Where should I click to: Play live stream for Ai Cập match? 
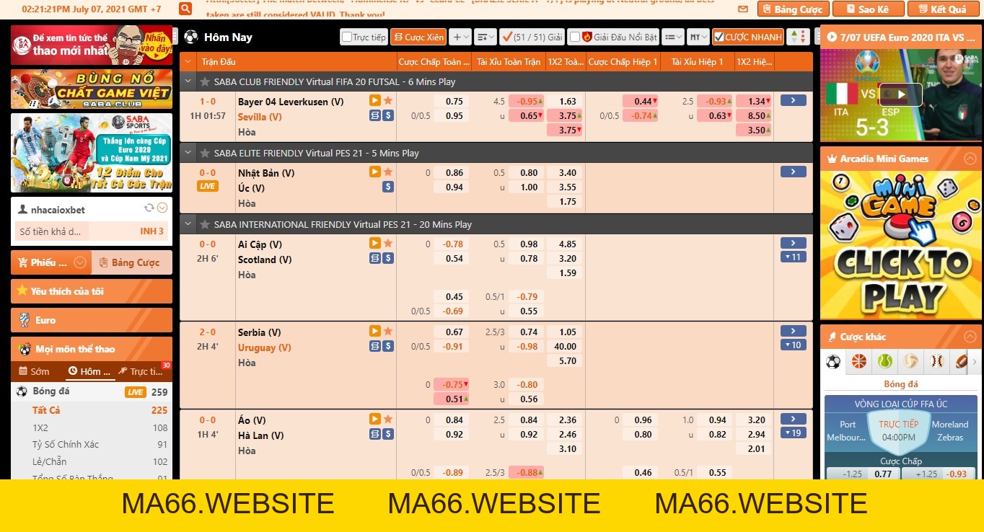374,244
